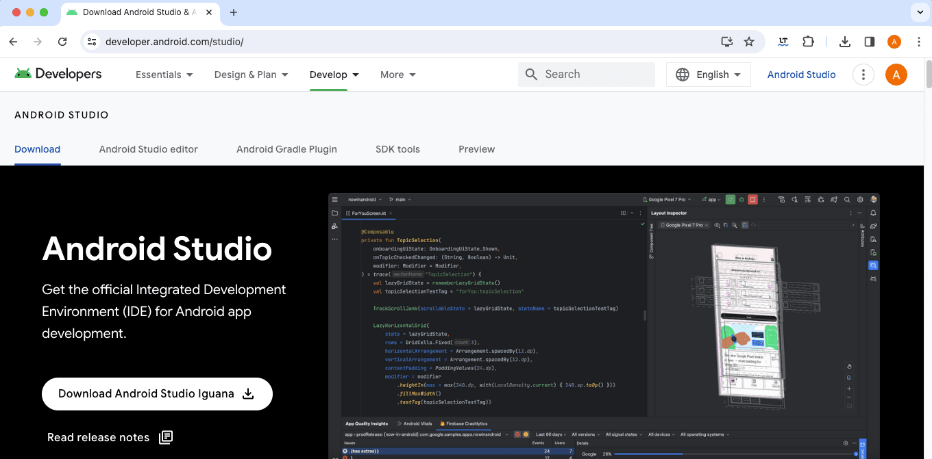Click the search magnifier icon
The width and height of the screenshot is (932, 459).
(531, 74)
